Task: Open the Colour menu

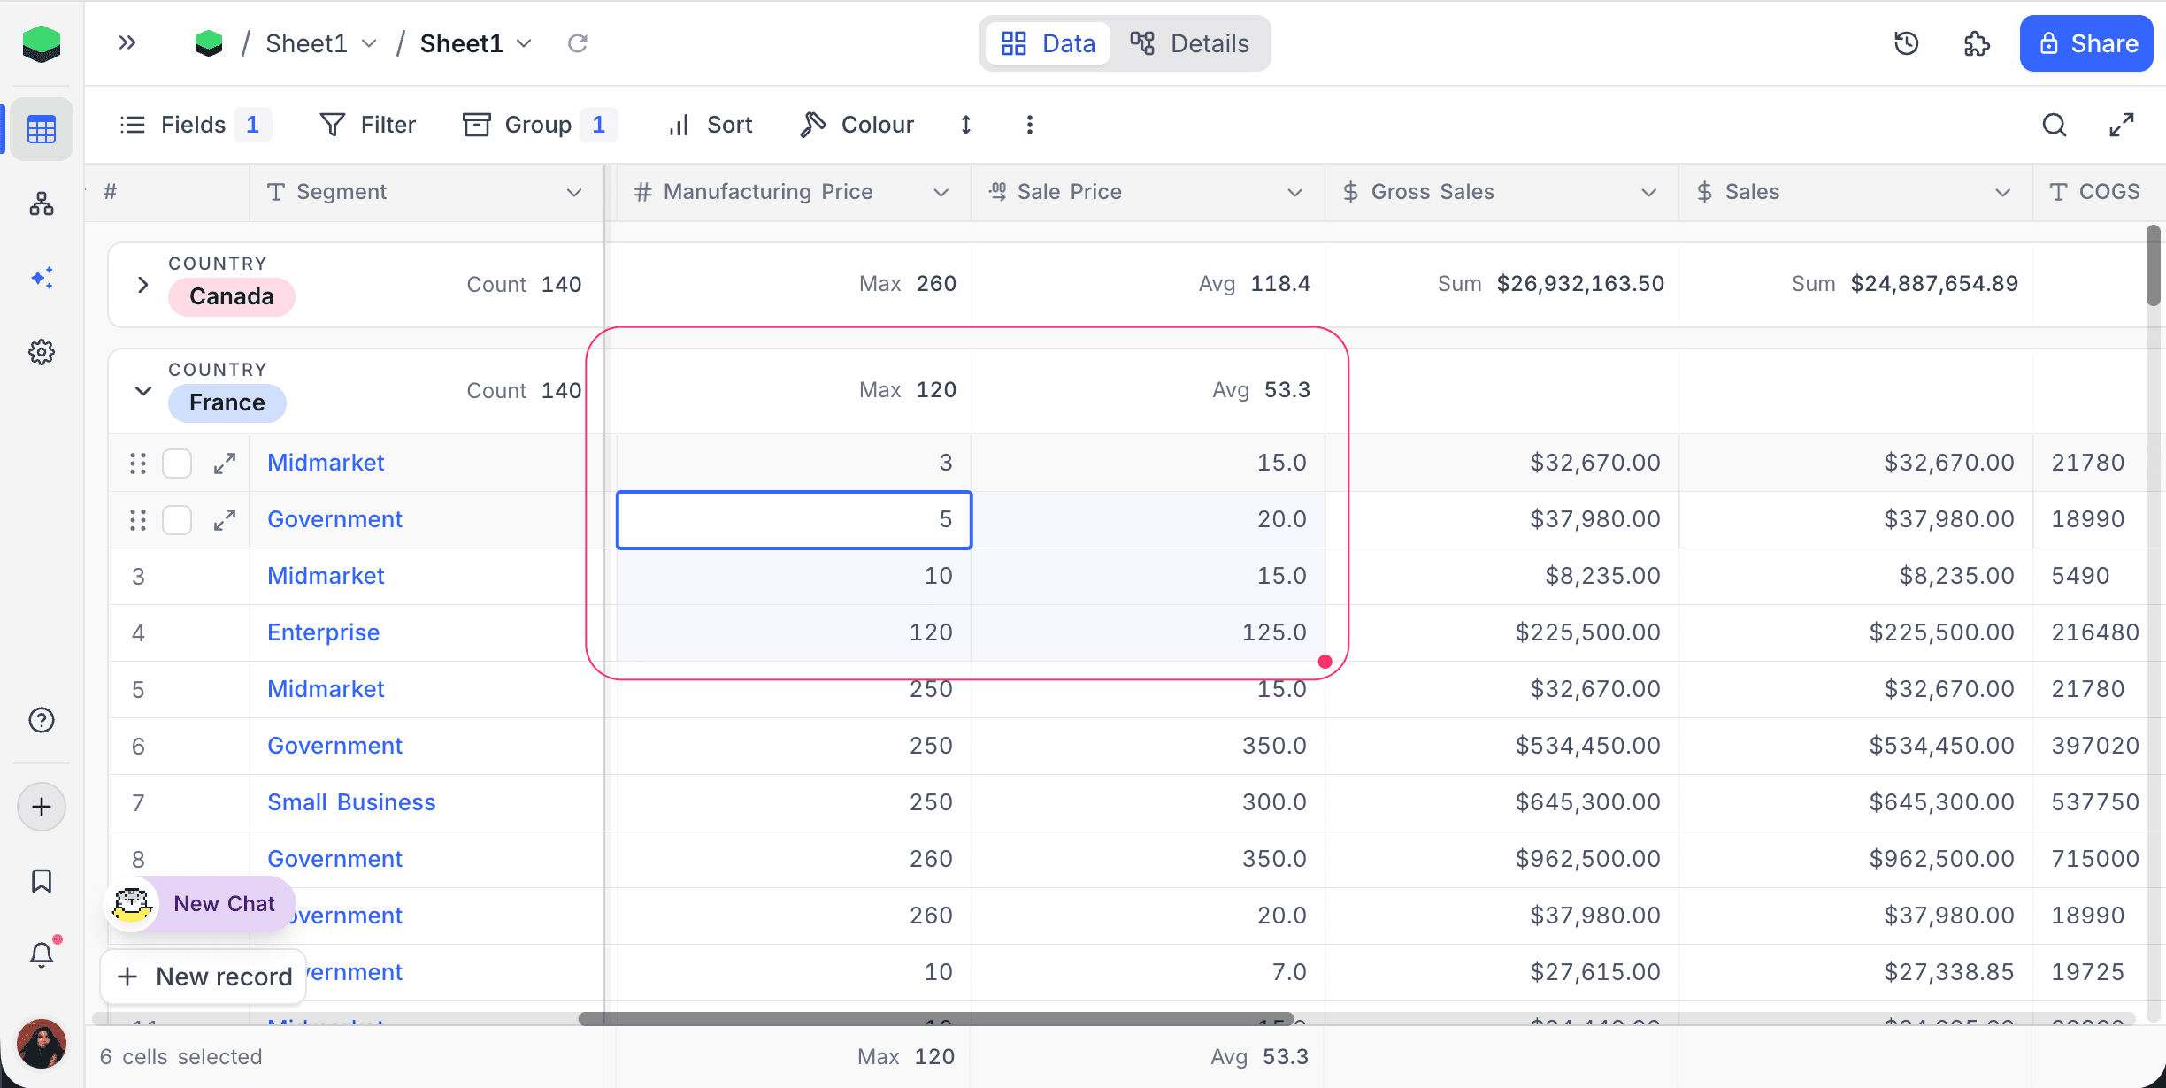Action: click(856, 125)
